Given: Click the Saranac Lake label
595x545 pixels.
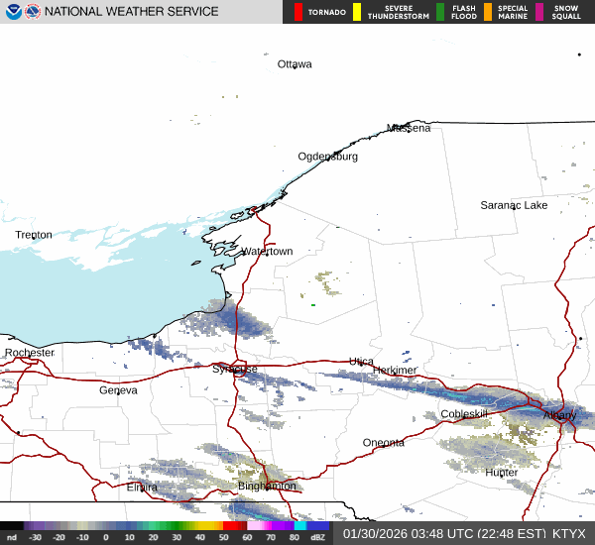Looking at the screenshot, I should pos(514,205).
